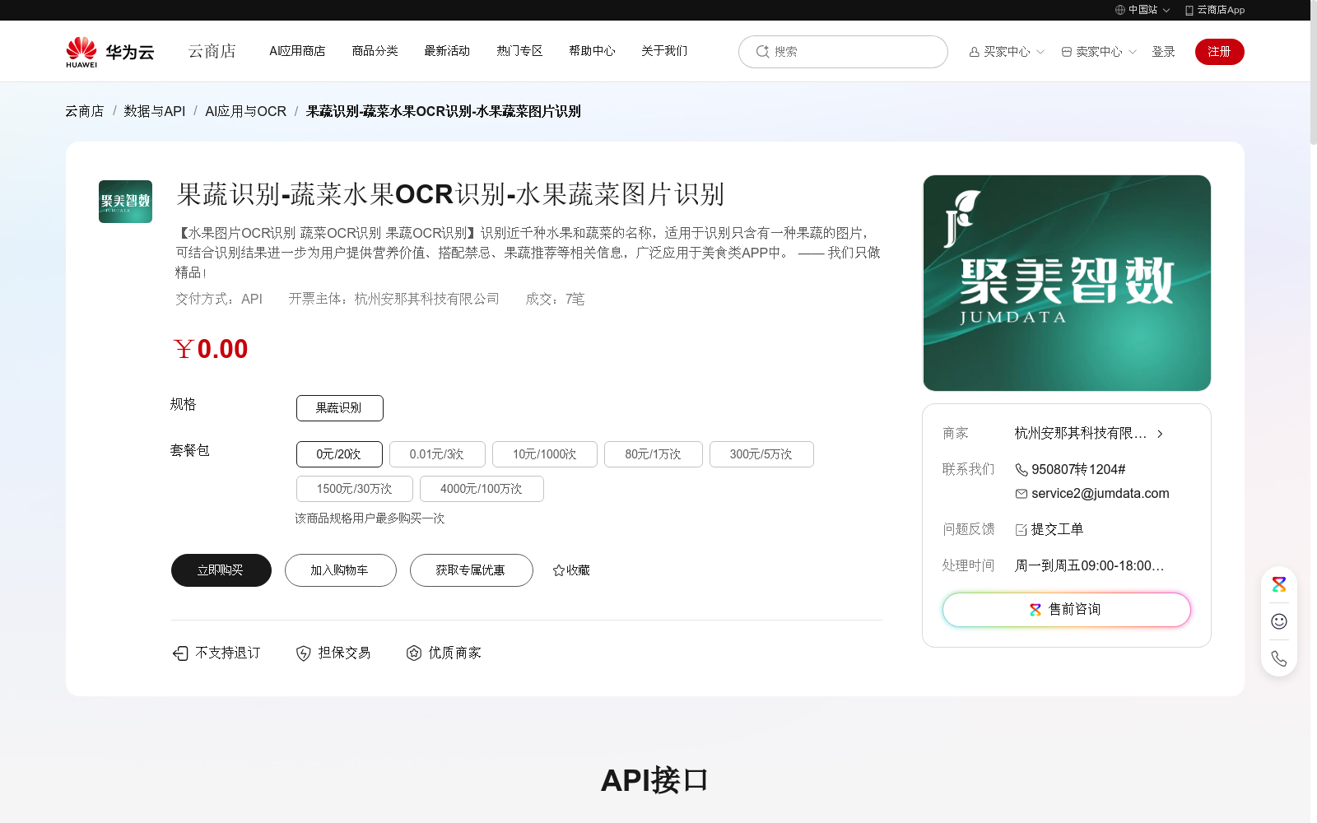The height and width of the screenshot is (823, 1317).
Task: Select the 果蔬识别 specification option
Action: pyautogui.click(x=339, y=408)
